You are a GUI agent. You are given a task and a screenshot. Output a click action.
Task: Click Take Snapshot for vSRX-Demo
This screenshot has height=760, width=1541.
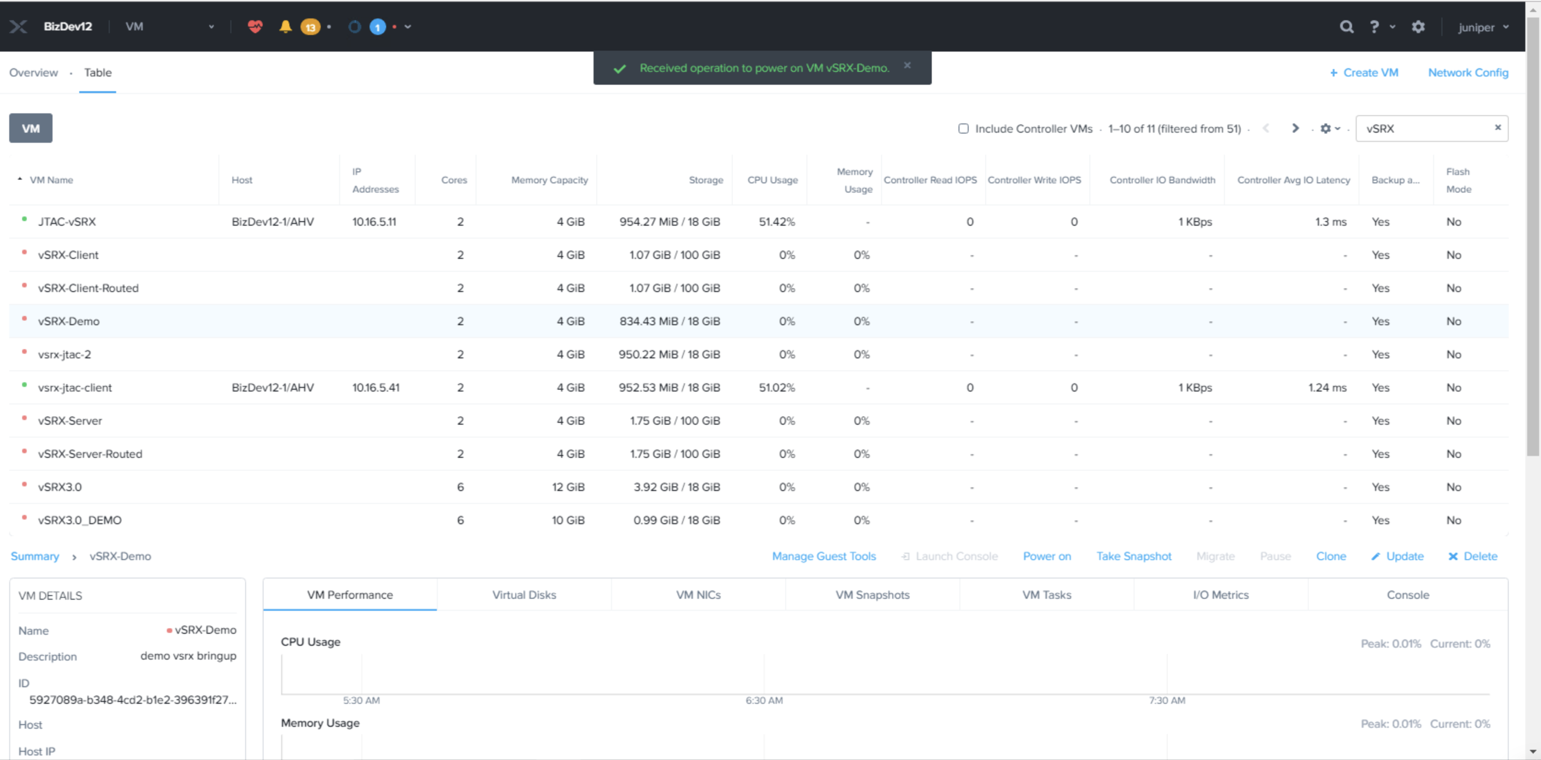pyautogui.click(x=1133, y=556)
